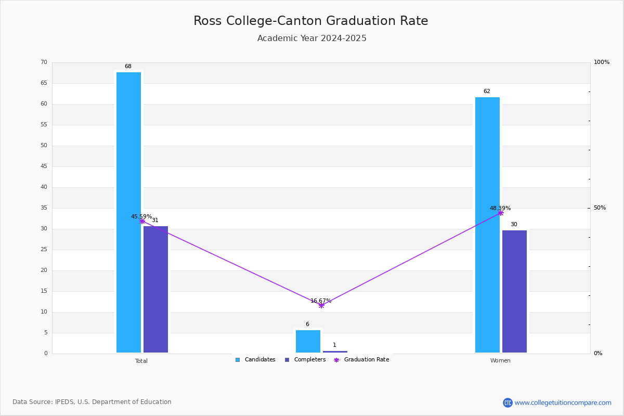The image size is (624, 416).
Task: Toggle the Candidates series legend label
Action: (260, 360)
